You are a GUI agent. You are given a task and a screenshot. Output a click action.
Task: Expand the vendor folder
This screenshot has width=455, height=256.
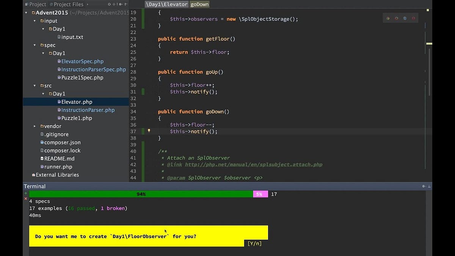click(35, 126)
